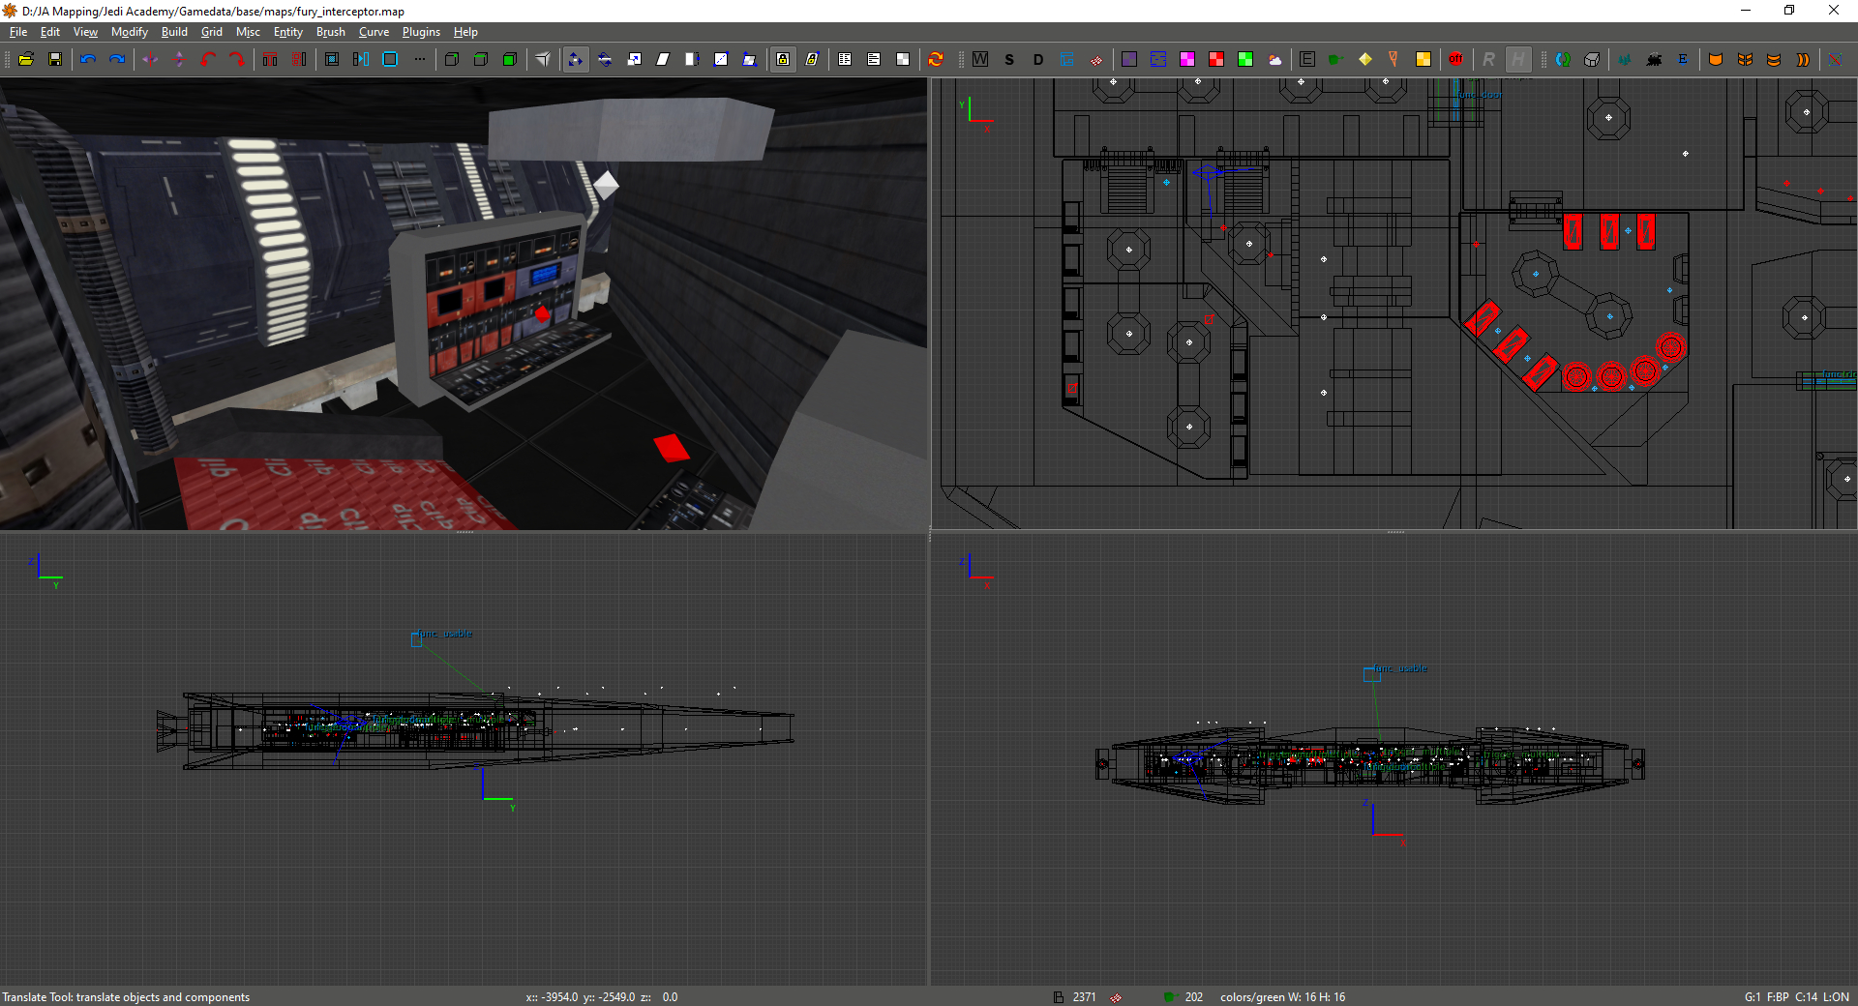This screenshot has height=1006, width=1858.
Task: Open a map with the folder icon
Action: click(26, 59)
